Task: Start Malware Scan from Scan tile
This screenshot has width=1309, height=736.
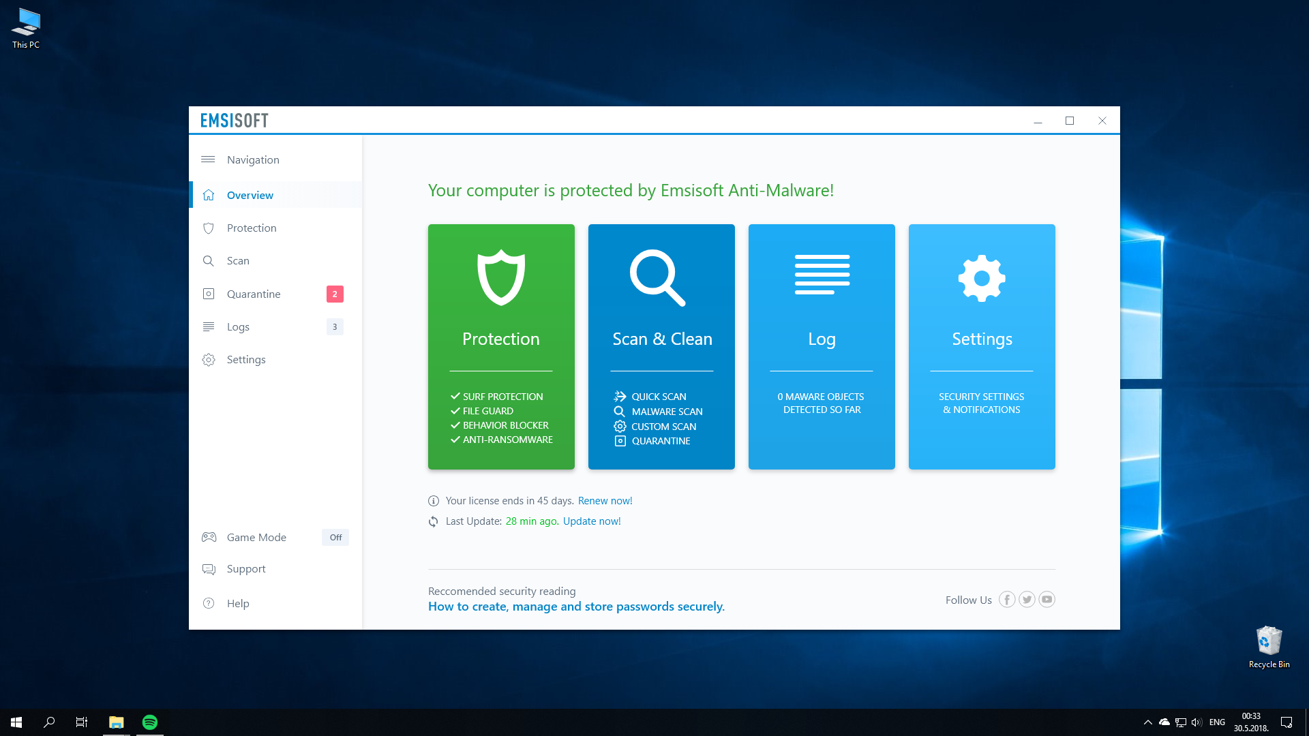Action: pos(667,412)
